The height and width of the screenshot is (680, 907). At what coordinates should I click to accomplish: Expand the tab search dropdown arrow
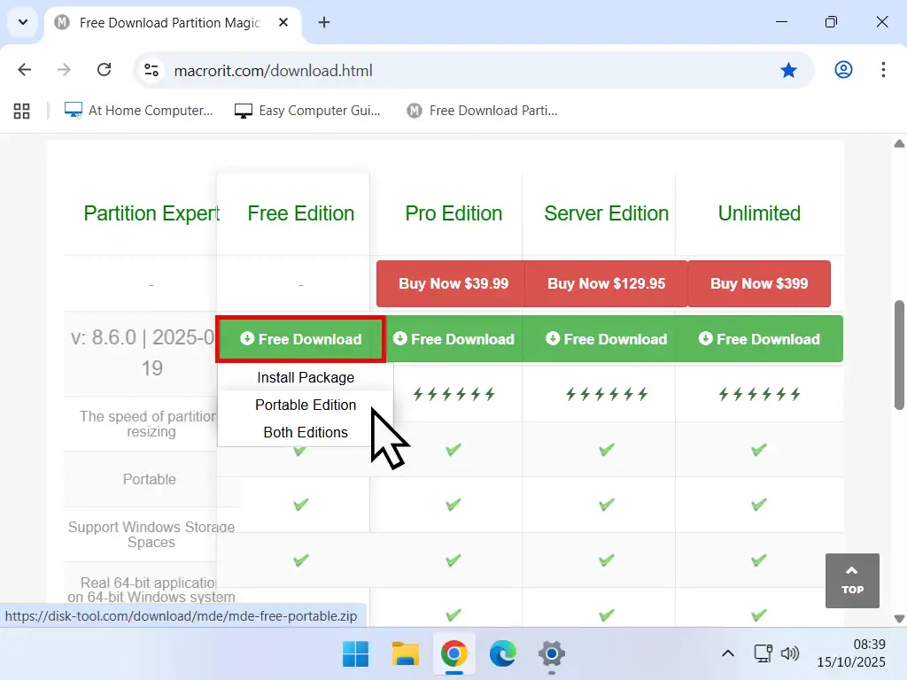pyautogui.click(x=24, y=22)
